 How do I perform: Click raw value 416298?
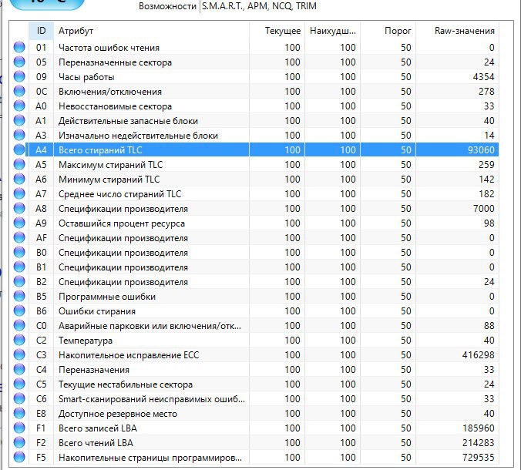pos(478,354)
